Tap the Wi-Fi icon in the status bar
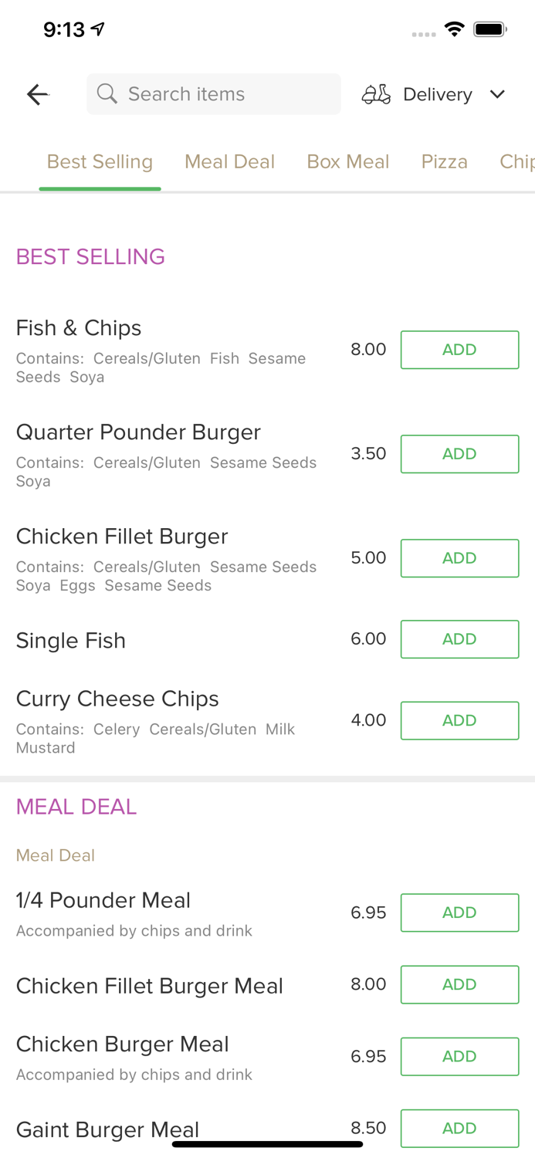Viewport: 535px width, 1158px height. [x=454, y=29]
